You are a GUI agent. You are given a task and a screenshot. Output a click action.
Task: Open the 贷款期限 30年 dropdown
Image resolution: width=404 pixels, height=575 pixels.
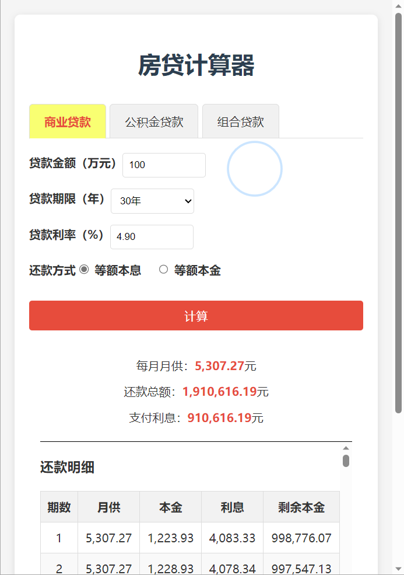coord(152,201)
